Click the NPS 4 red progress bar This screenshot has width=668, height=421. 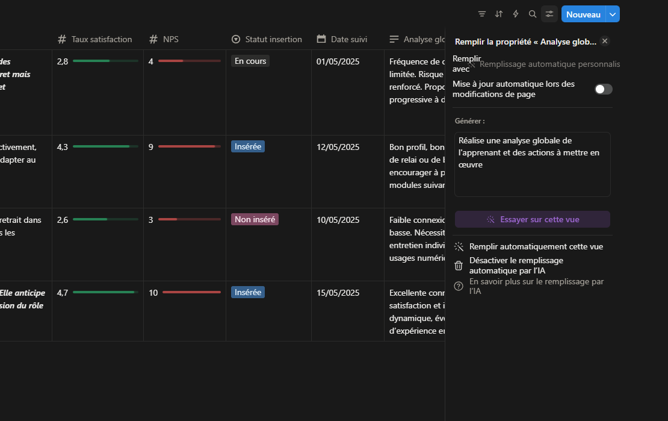[x=190, y=61]
